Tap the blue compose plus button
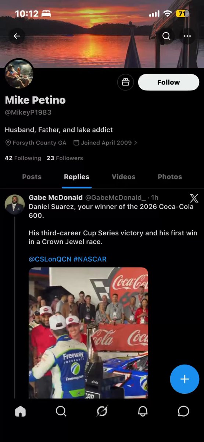The image size is (204, 442). 185,379
